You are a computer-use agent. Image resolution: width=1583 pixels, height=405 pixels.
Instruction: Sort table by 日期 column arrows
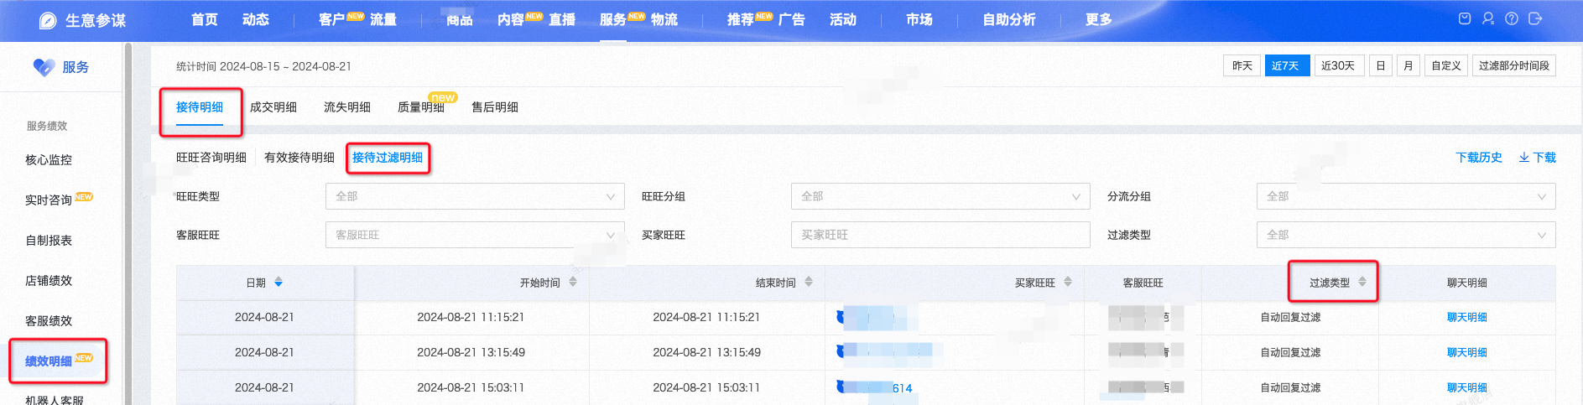click(279, 283)
